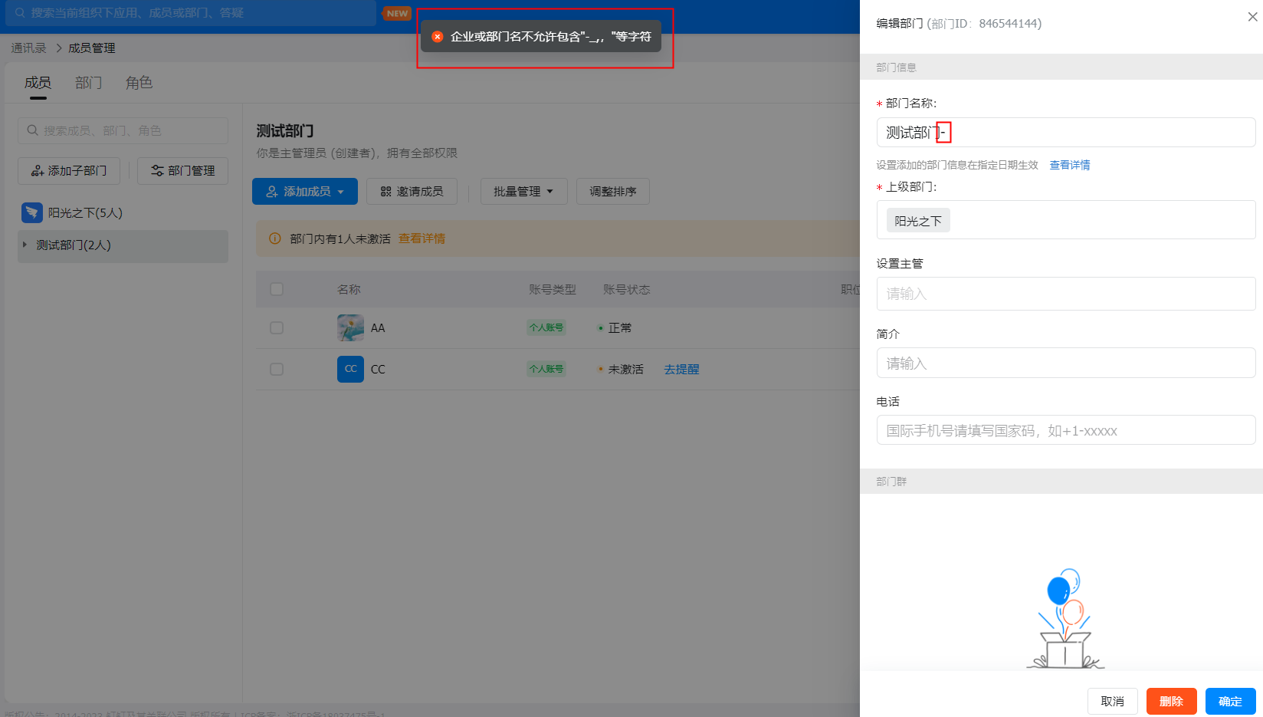
Task: Click the 邀请成员 button
Action: [x=412, y=191]
